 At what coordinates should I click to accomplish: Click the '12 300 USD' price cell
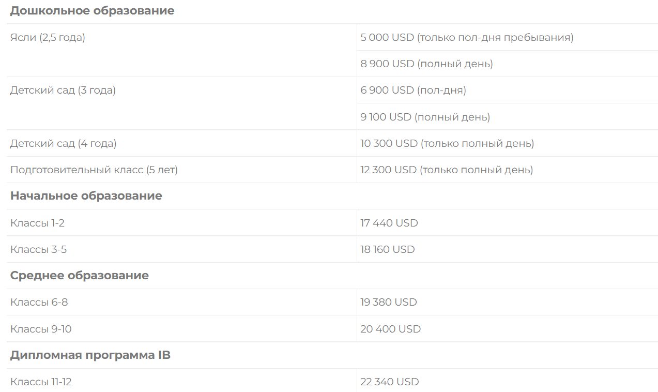pos(447,170)
